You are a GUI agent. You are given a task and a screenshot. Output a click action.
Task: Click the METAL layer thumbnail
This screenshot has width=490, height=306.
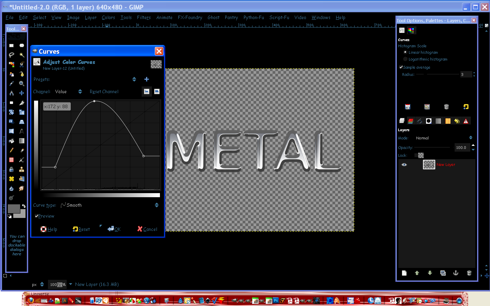point(429,165)
